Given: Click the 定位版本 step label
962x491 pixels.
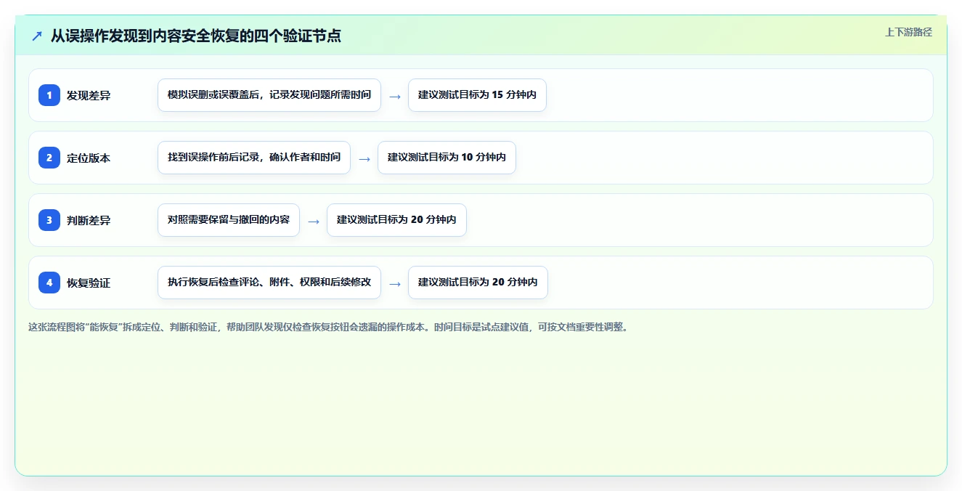Looking at the screenshot, I should point(89,158).
